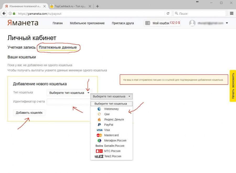Reload the page with the refresh icon
The image size is (236, 173).
[x=168, y=14]
